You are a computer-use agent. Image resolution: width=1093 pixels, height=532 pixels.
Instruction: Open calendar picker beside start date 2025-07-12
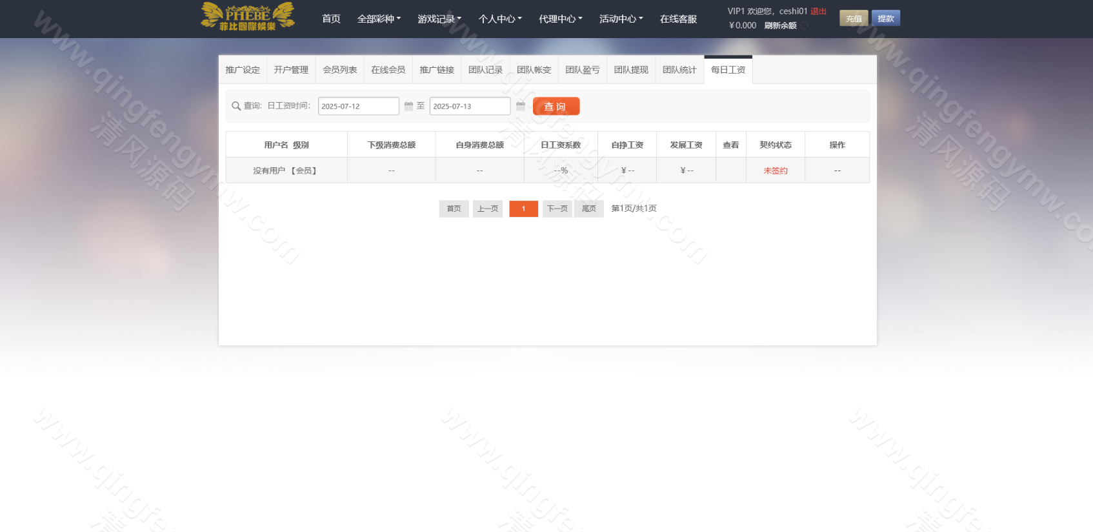(408, 106)
